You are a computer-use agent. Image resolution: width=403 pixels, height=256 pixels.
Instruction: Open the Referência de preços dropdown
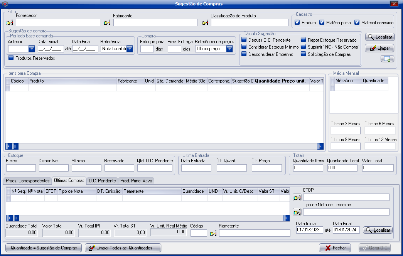(230, 49)
